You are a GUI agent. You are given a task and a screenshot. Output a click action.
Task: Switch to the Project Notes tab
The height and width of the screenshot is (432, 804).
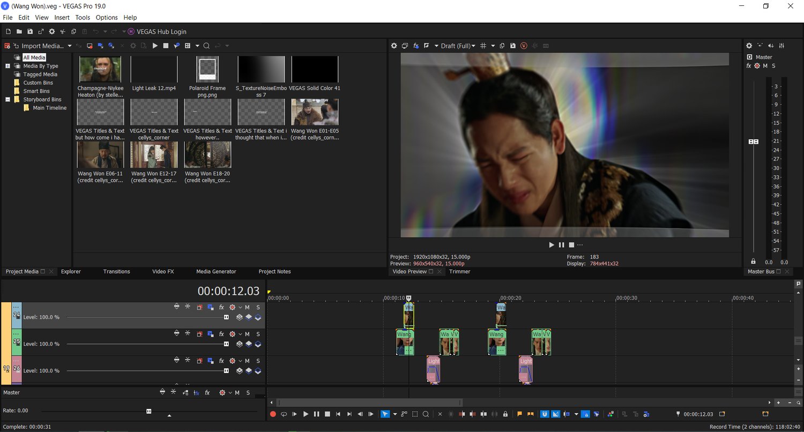pos(274,272)
